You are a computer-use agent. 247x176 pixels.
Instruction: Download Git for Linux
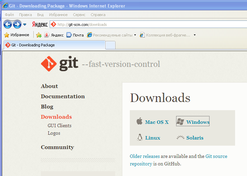point(153,138)
